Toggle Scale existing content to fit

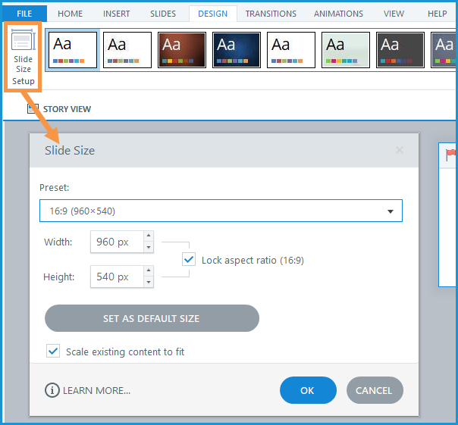click(x=53, y=351)
